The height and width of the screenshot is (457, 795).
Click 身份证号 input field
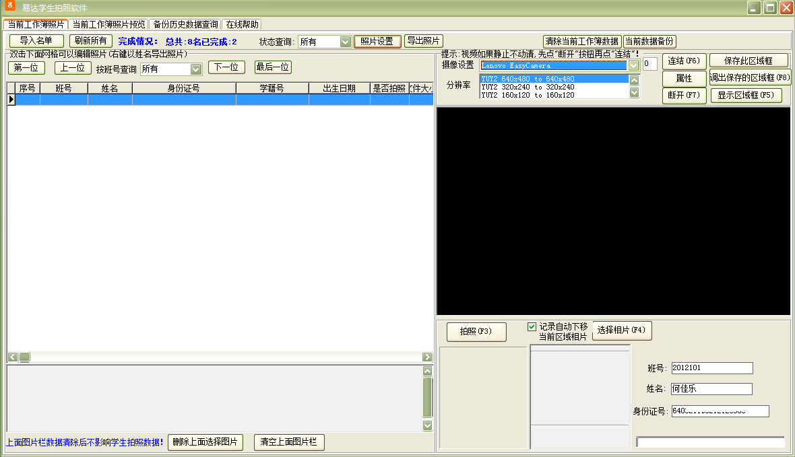pos(720,411)
